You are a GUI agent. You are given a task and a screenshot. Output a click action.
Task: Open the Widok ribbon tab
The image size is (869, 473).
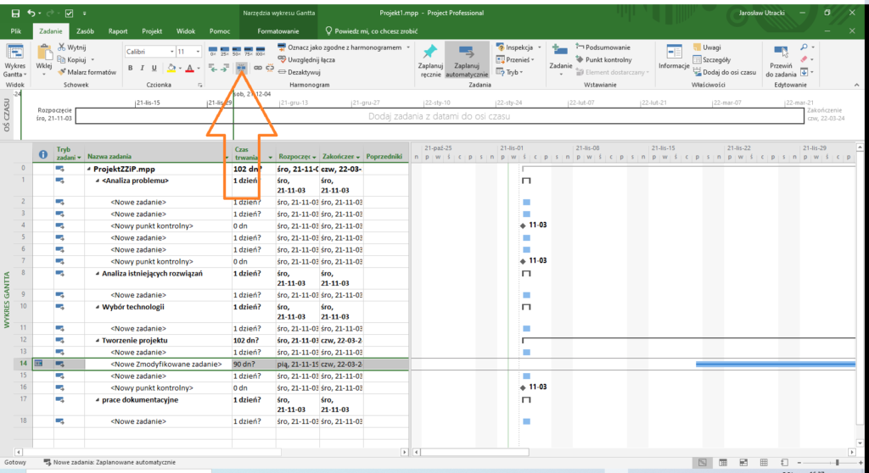[x=186, y=30]
